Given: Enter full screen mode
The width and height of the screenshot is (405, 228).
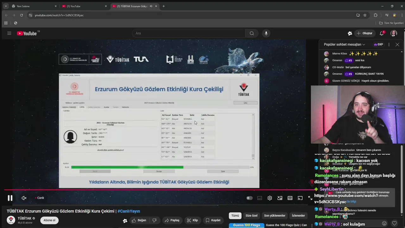Looking at the screenshot, I should click(x=310, y=198).
